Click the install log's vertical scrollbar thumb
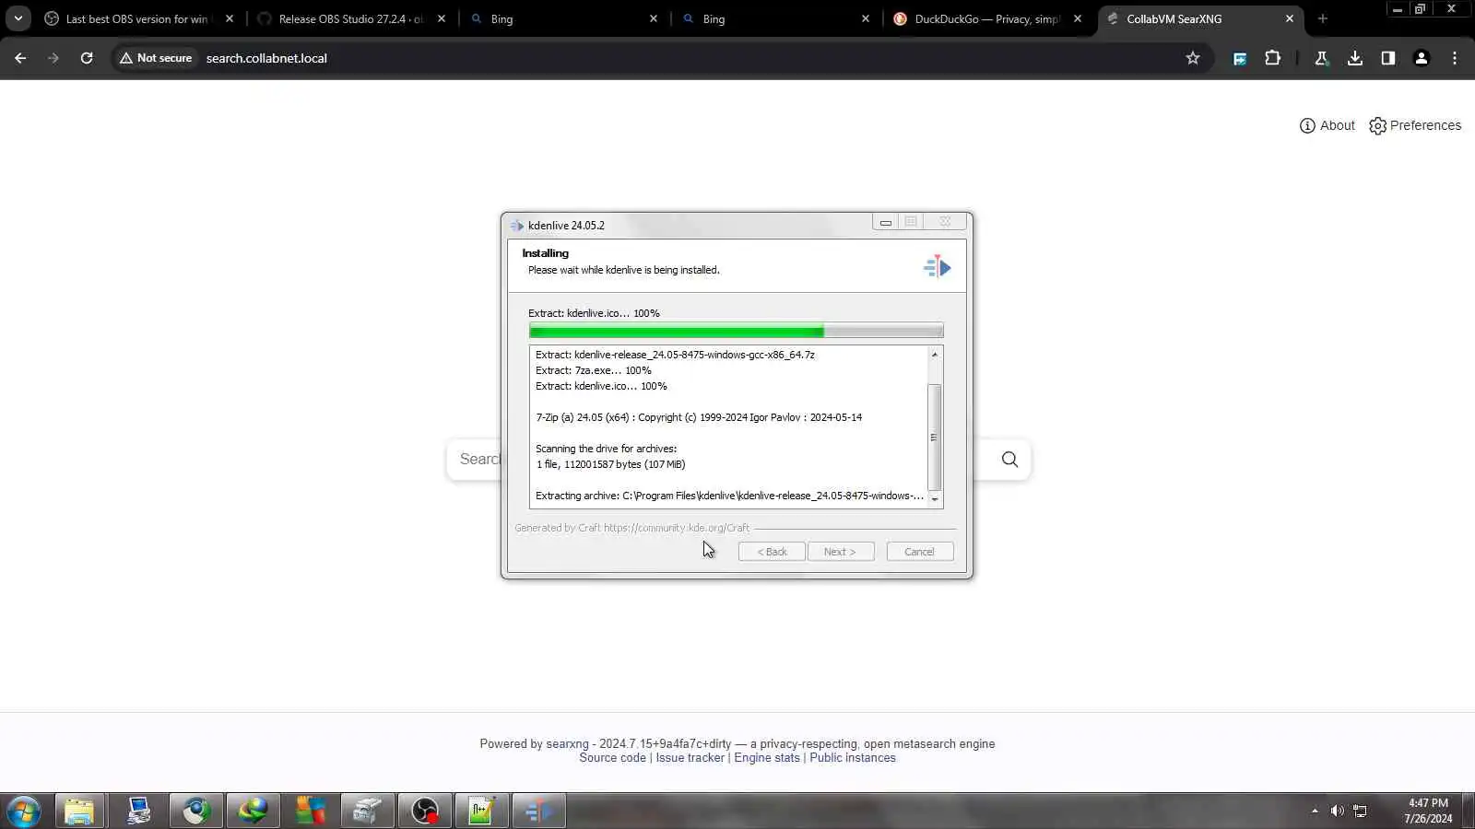The width and height of the screenshot is (1475, 829). [x=935, y=438]
